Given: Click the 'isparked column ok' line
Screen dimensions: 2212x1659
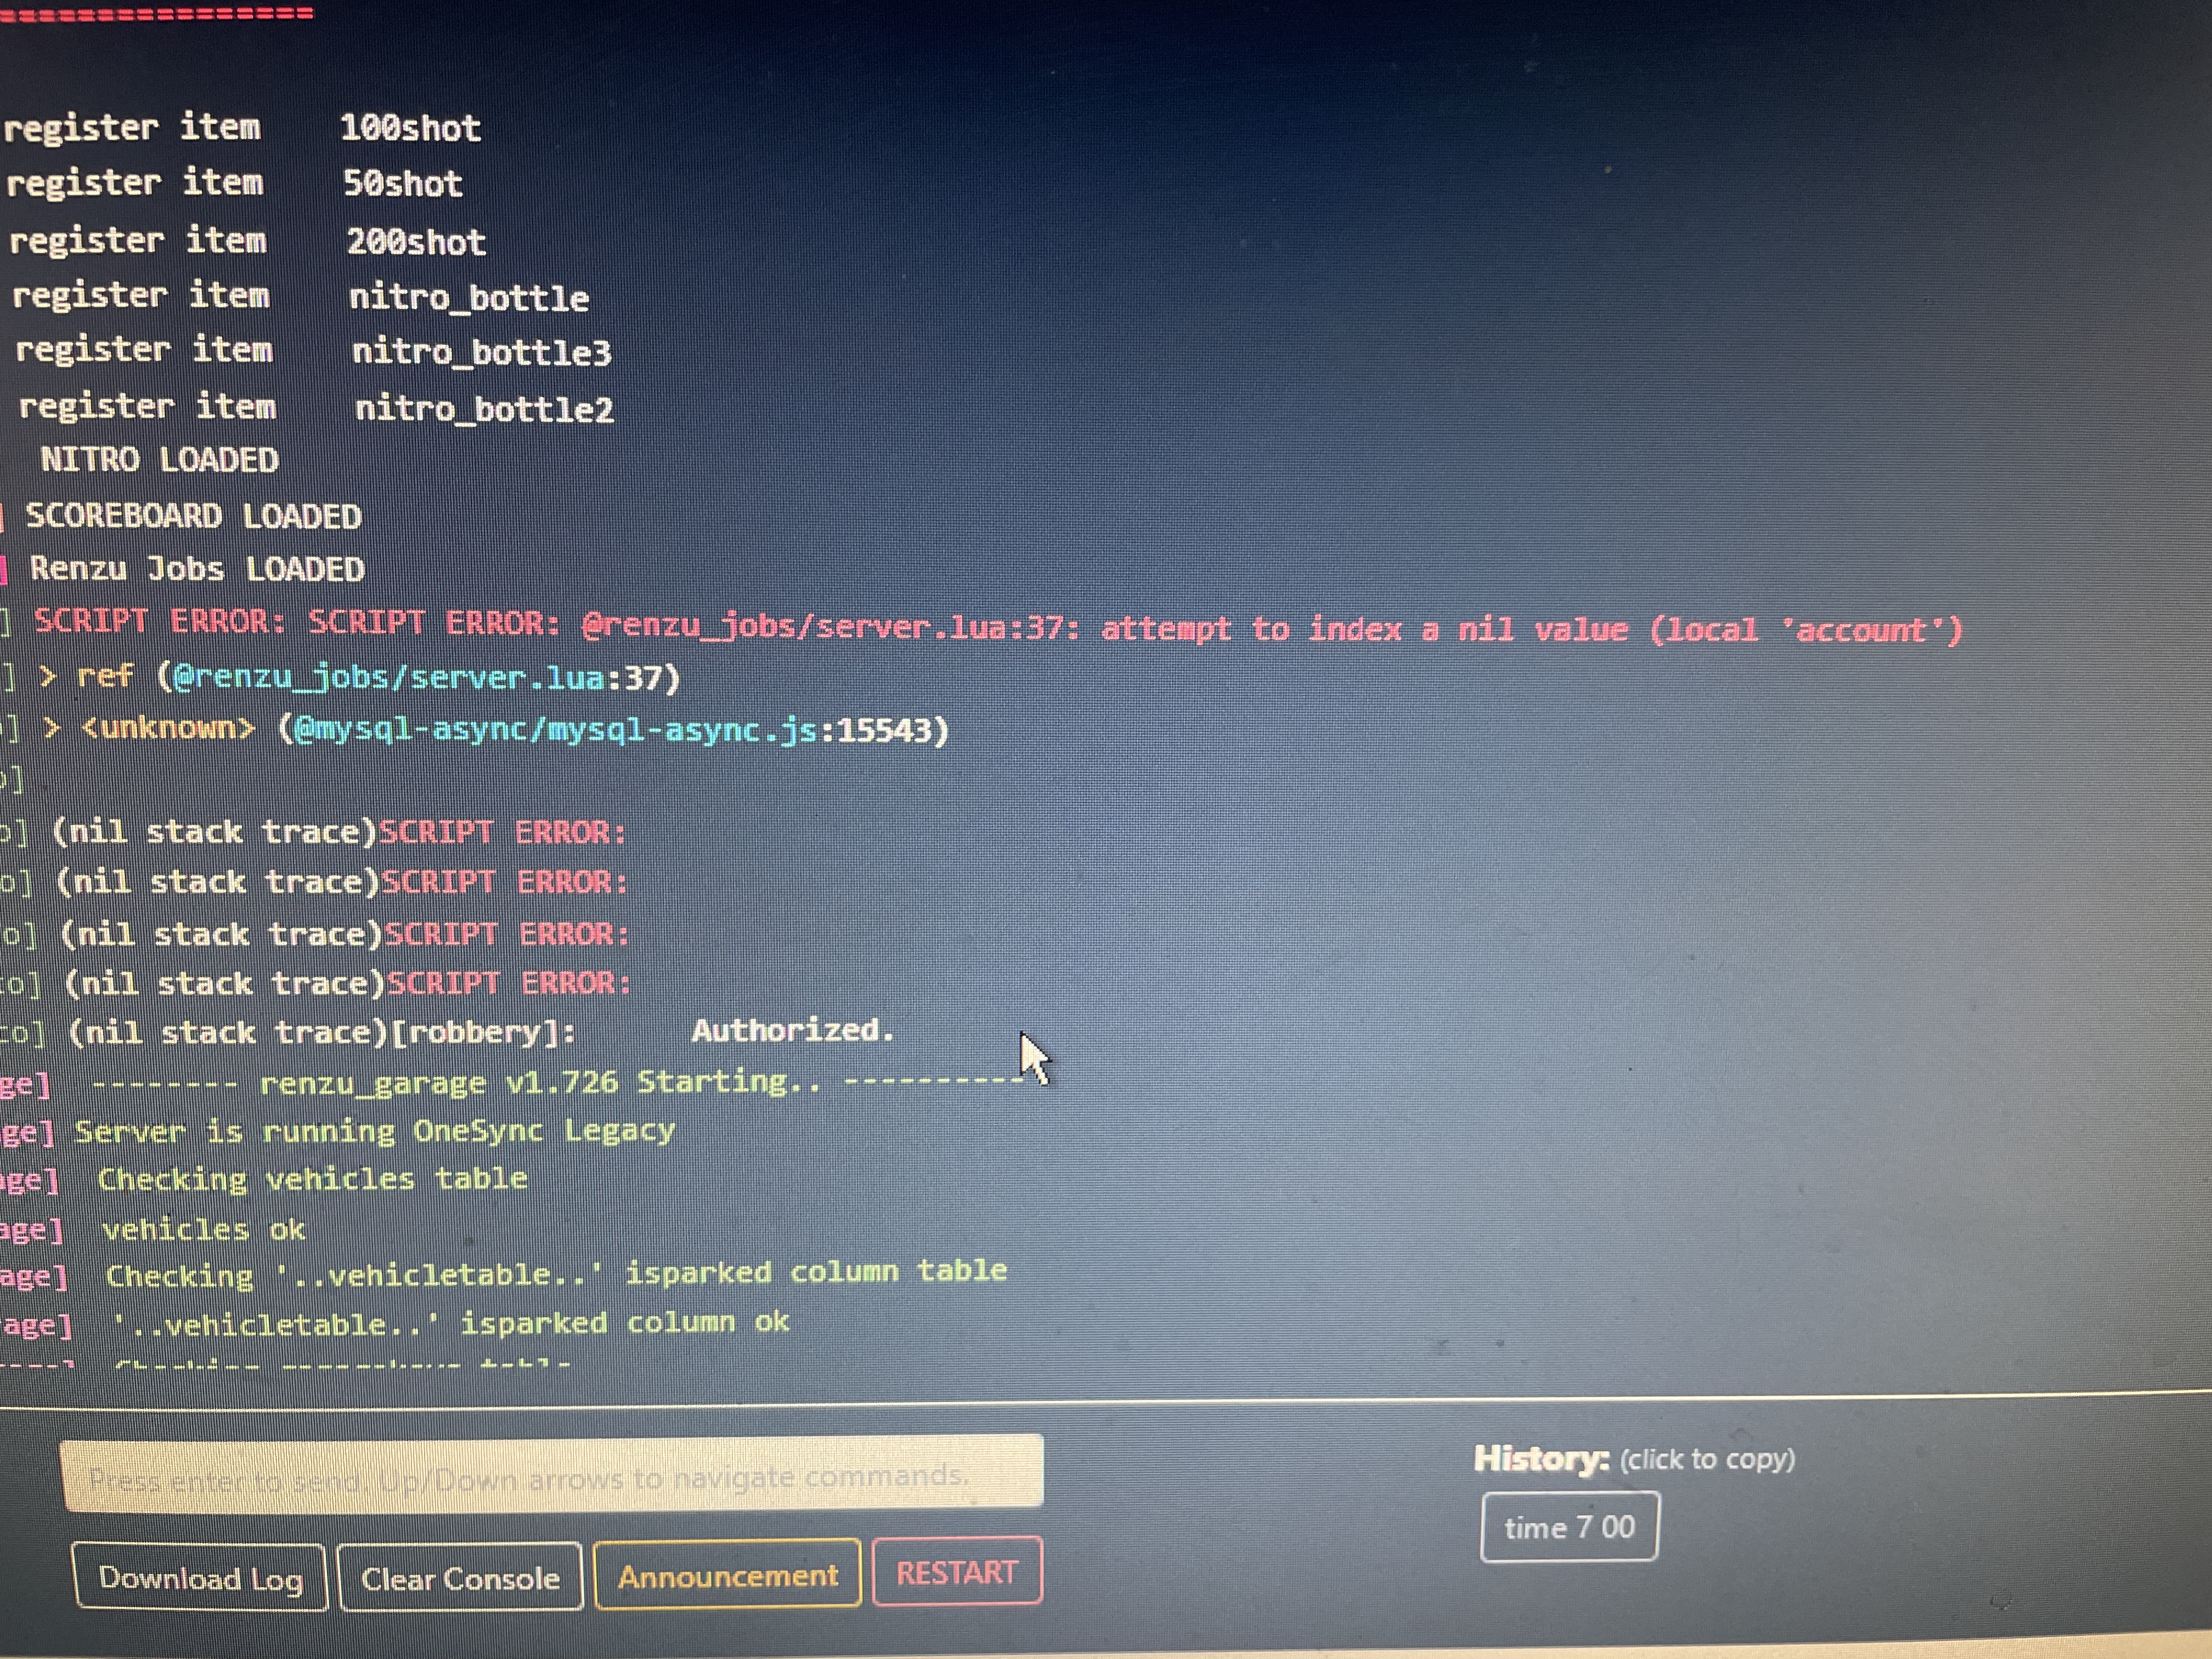Looking at the screenshot, I should (451, 1323).
